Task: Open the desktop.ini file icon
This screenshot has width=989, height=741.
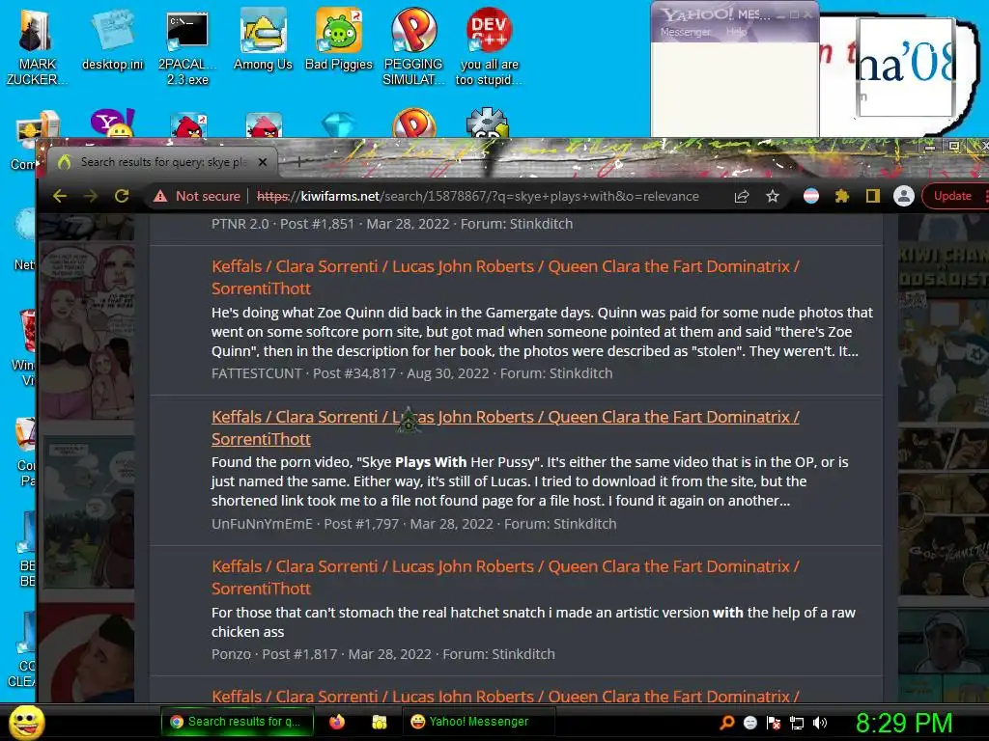Action: point(113,40)
